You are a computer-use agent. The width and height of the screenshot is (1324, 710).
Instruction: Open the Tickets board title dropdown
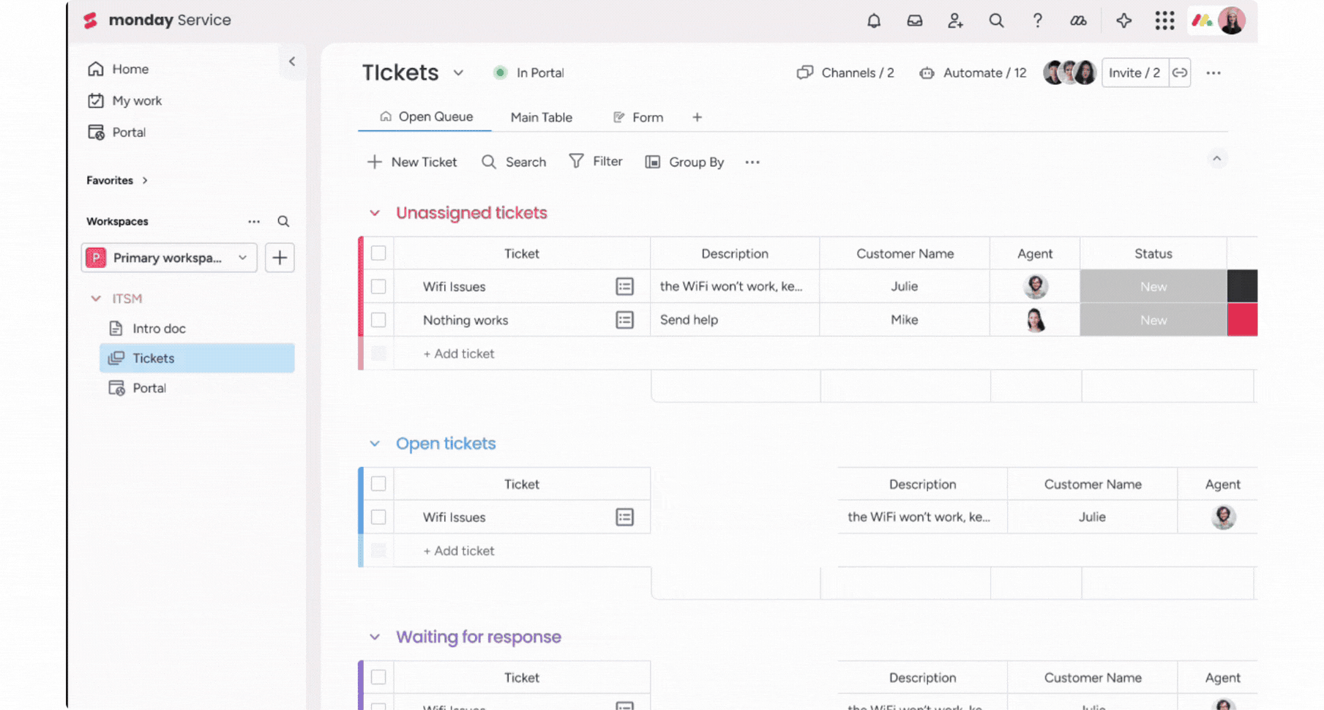click(458, 72)
